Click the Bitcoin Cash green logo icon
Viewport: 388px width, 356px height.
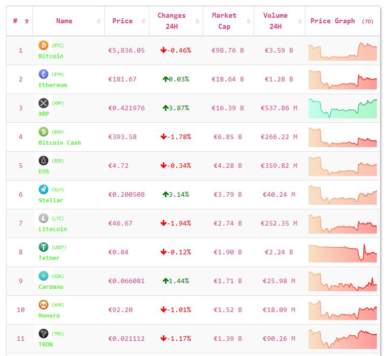click(x=44, y=131)
